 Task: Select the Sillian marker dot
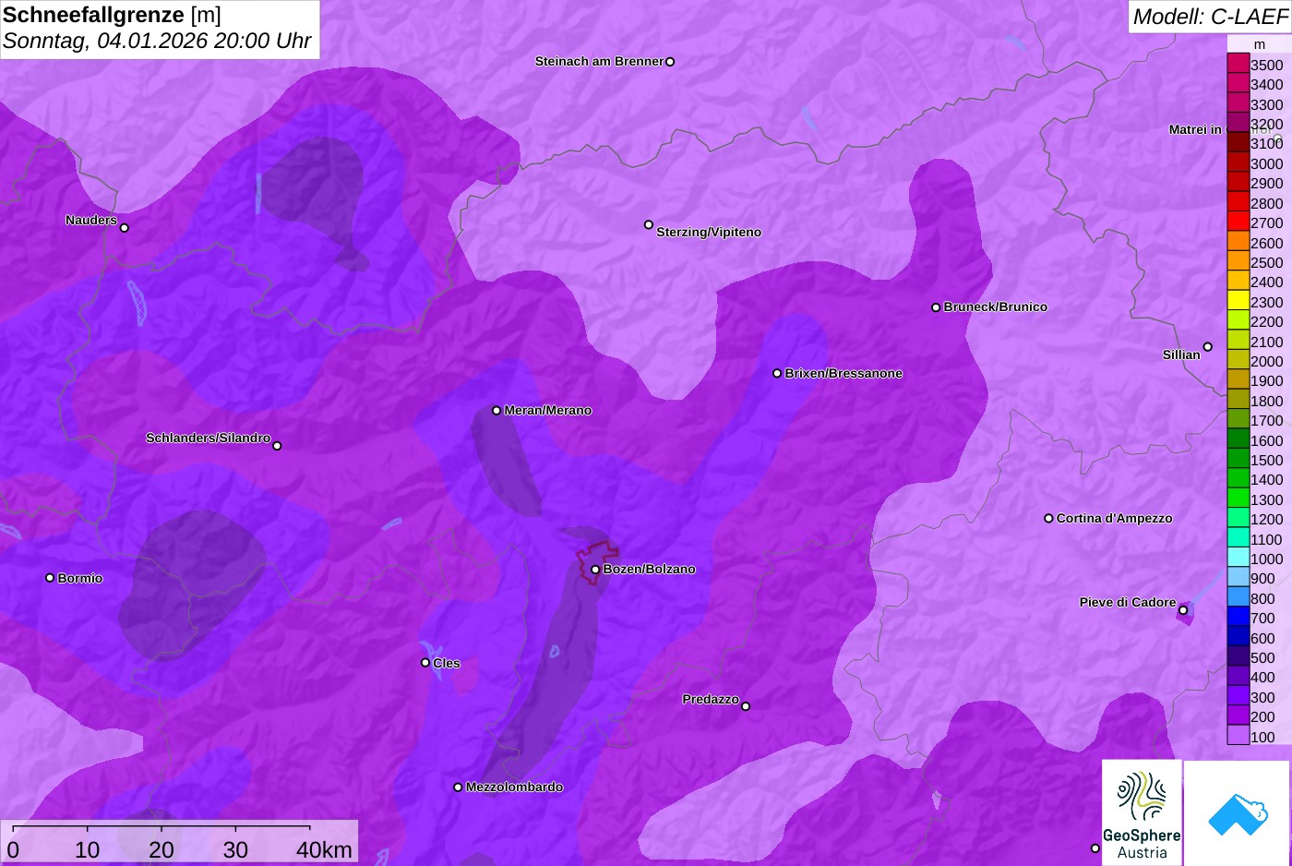[x=1208, y=347]
